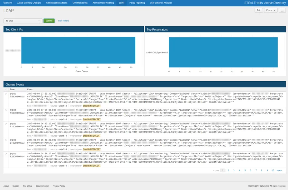This screenshot has width=288, height=190.
Task: Click the LABYLON\SysAdmin2 axis label
Action: click(157, 52)
